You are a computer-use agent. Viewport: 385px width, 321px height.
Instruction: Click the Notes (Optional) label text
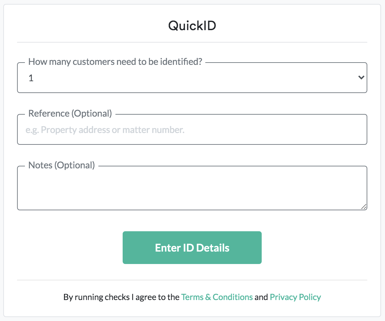tap(62, 165)
